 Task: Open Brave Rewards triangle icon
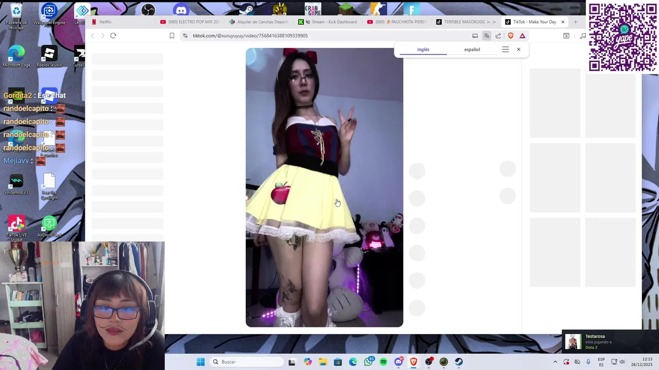[523, 35]
